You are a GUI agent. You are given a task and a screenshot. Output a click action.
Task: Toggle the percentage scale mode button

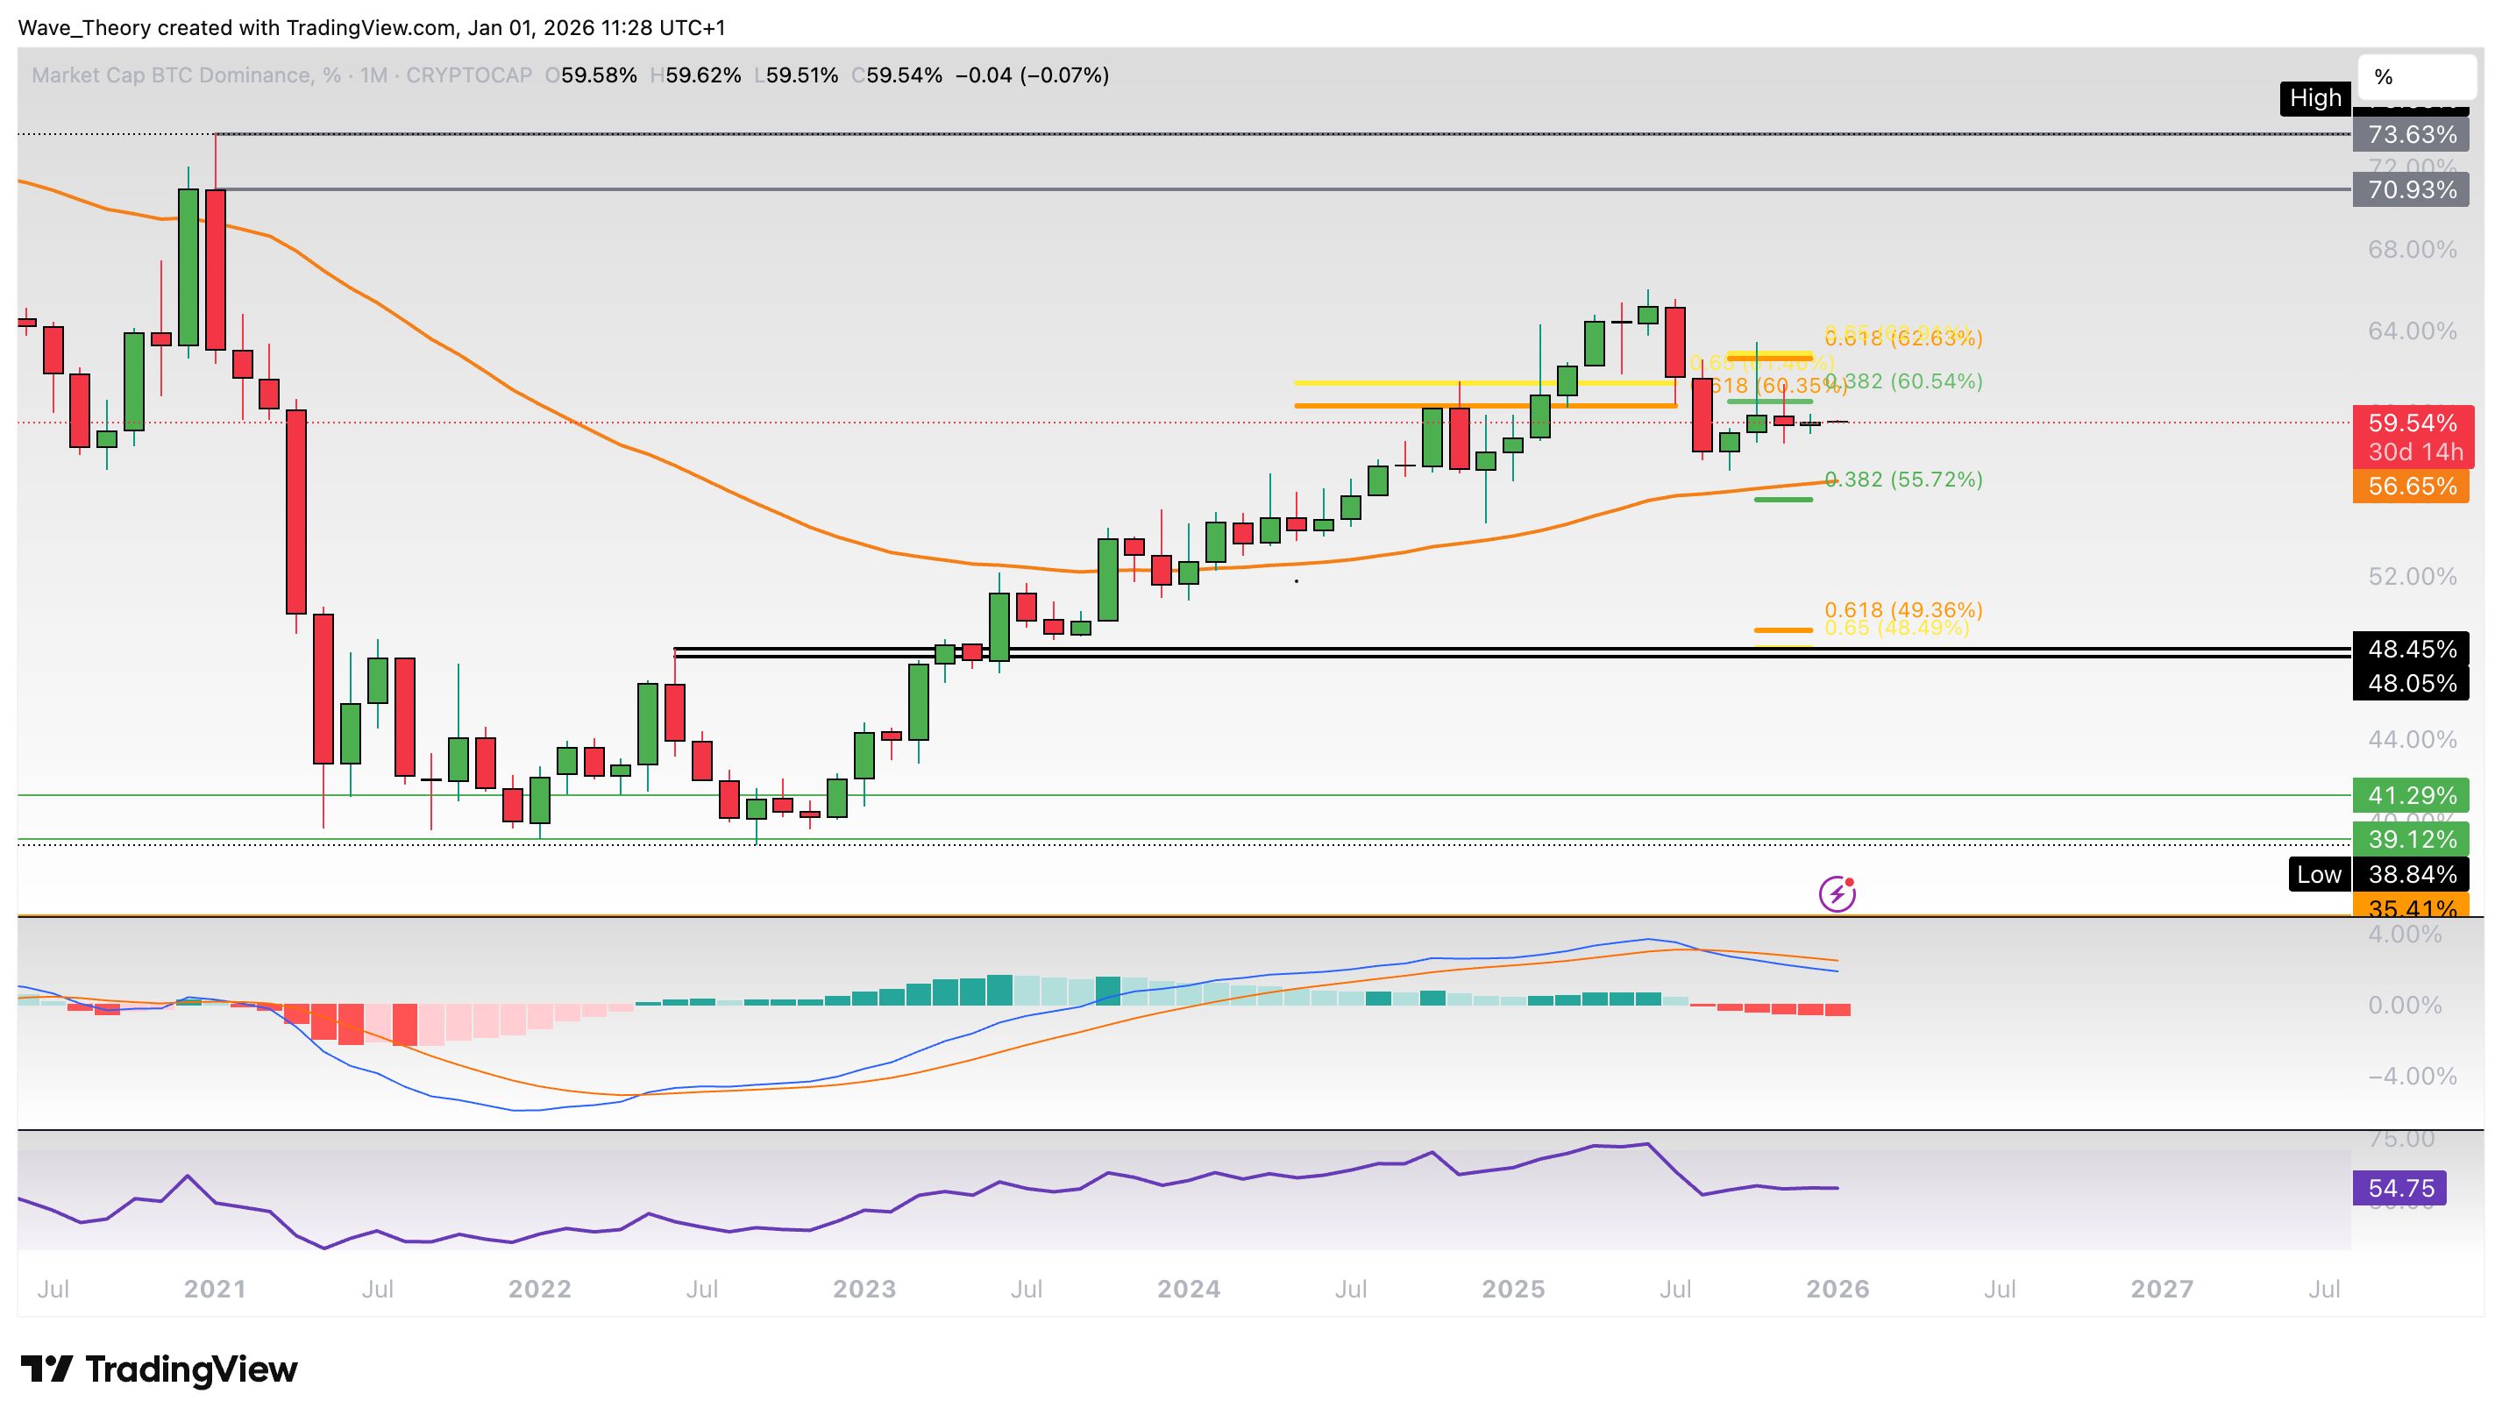point(2416,76)
